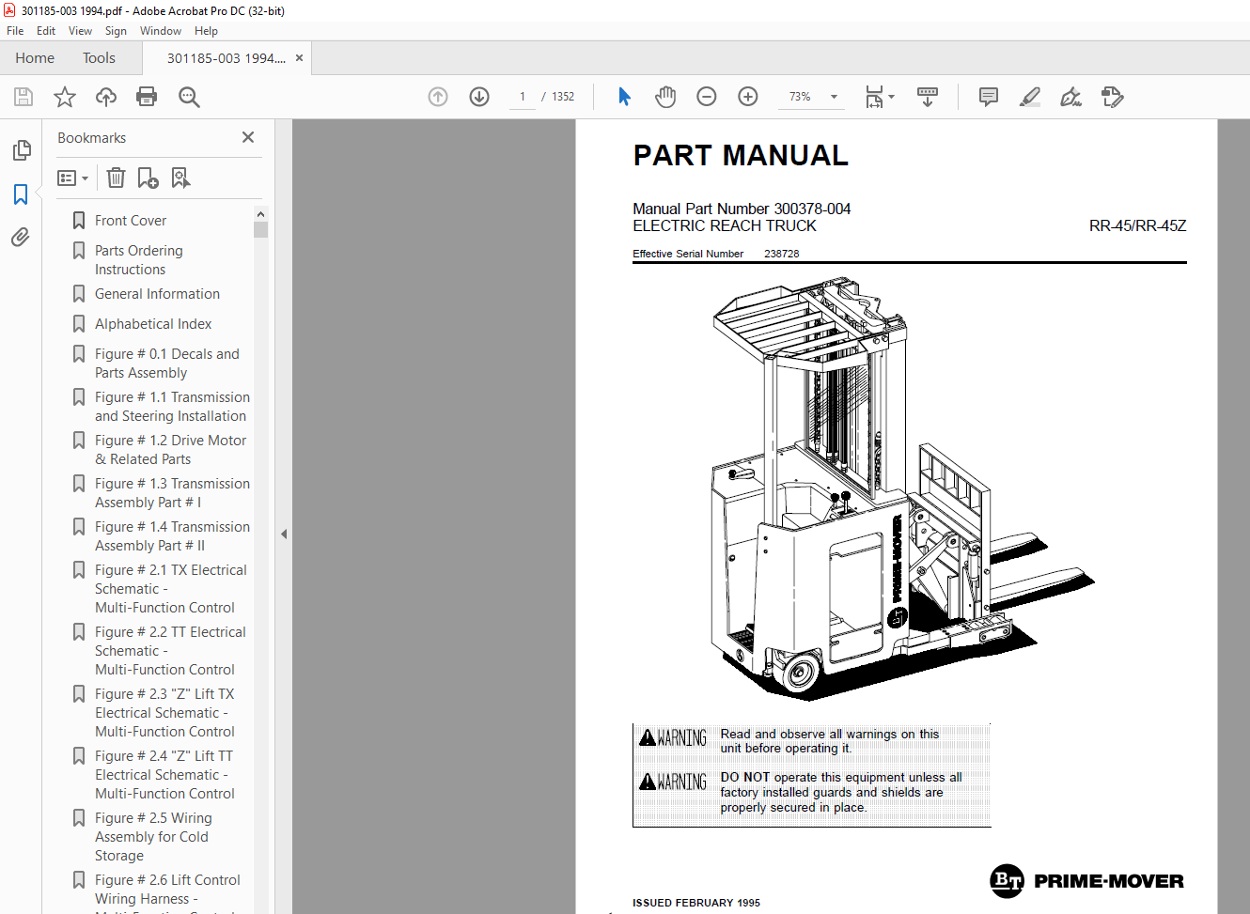This screenshot has height=914, width=1250.
Task: Select Figure # 1.3 Transmission Assembly Part # I
Action: [172, 493]
